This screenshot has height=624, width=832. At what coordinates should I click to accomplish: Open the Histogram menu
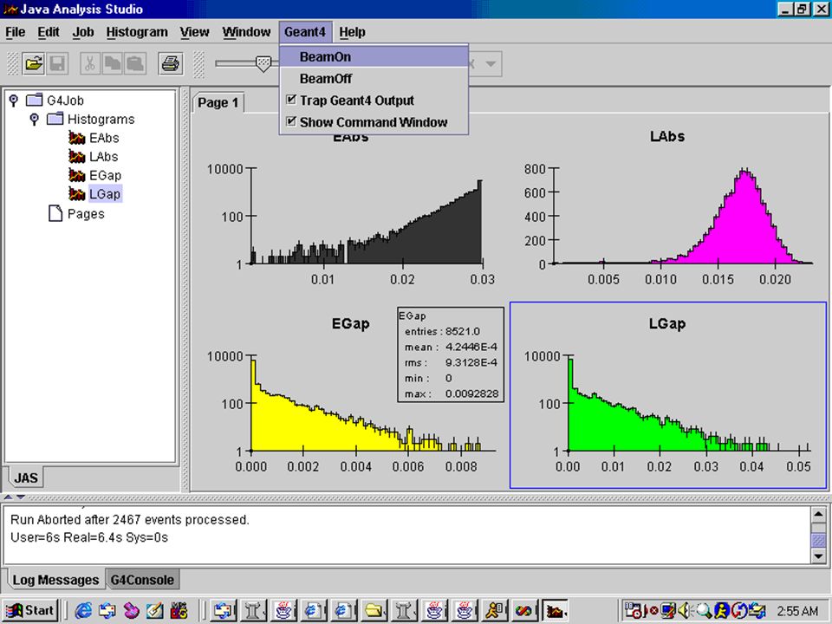tap(137, 32)
